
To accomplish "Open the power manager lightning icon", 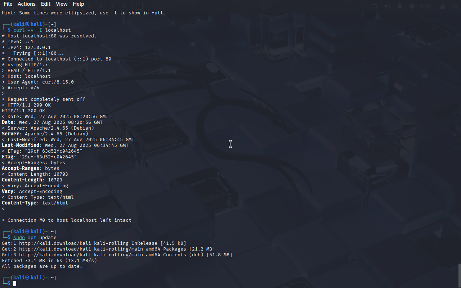I will pyautogui.click(x=412, y=6).
